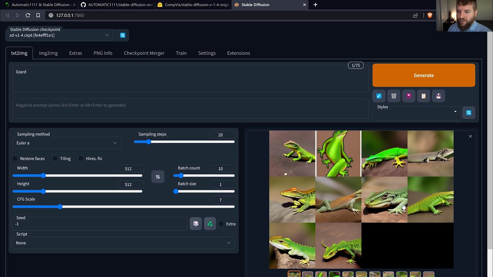Click the Width value box

[x=131, y=169]
